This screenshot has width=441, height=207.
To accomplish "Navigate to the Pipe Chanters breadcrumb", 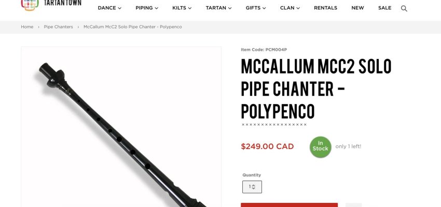I will (58, 27).
